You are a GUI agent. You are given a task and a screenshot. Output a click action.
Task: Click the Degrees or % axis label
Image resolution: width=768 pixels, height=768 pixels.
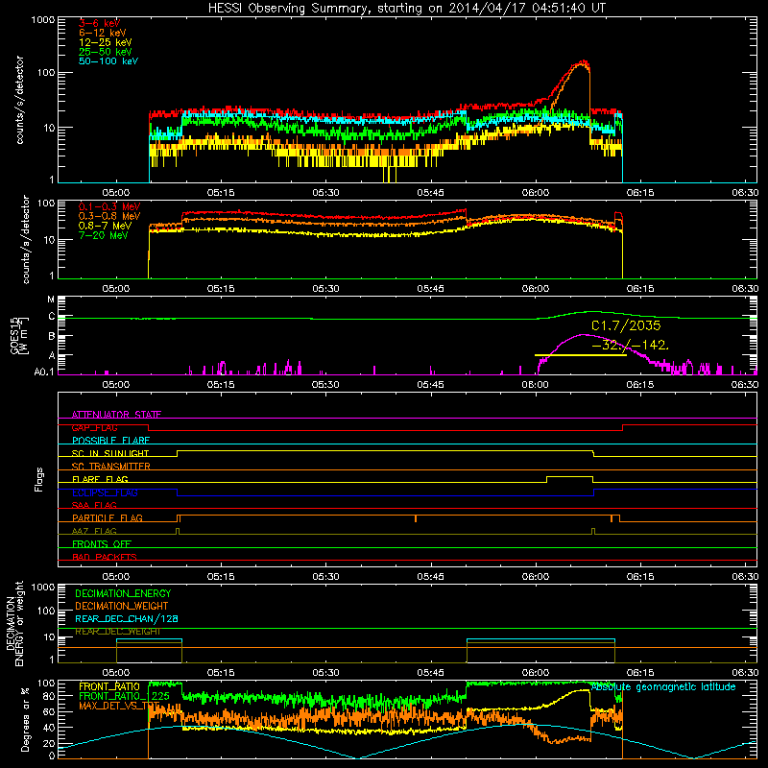pos(25,719)
